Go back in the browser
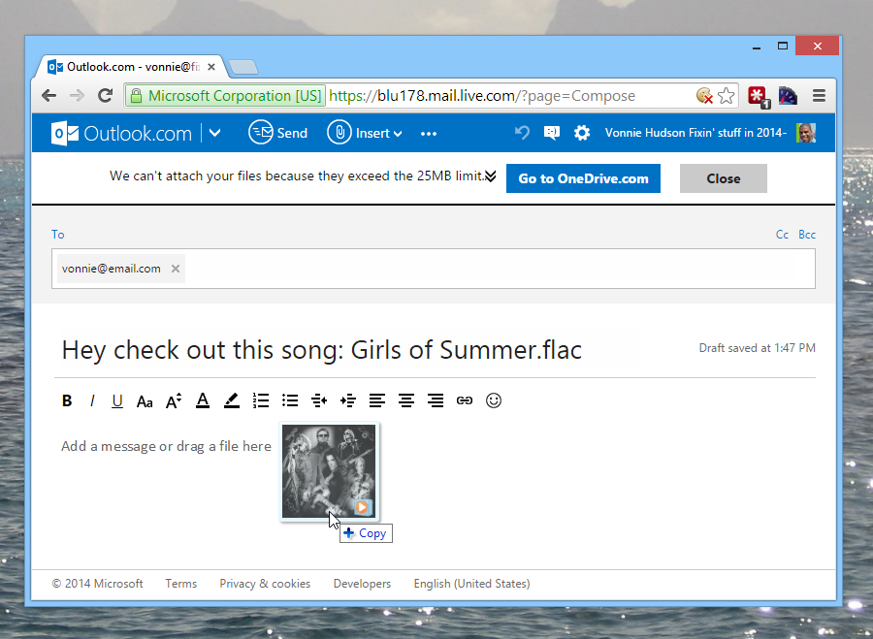This screenshot has height=639, width=873. 49,96
